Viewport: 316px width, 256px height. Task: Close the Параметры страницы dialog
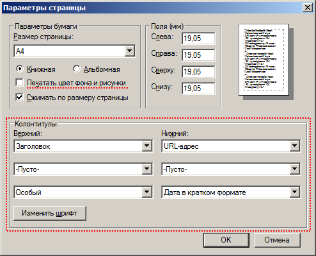point(308,8)
